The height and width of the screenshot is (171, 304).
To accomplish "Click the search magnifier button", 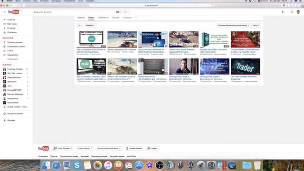I will coord(125,12).
